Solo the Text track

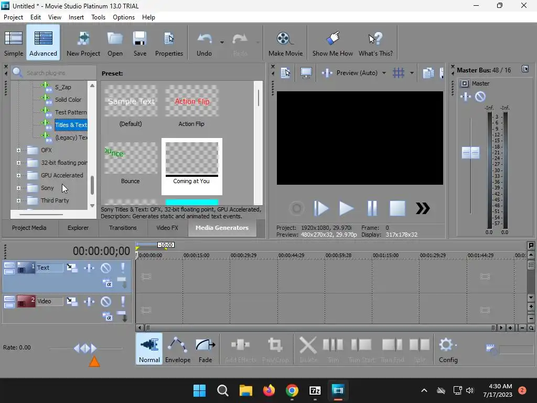[123, 268]
